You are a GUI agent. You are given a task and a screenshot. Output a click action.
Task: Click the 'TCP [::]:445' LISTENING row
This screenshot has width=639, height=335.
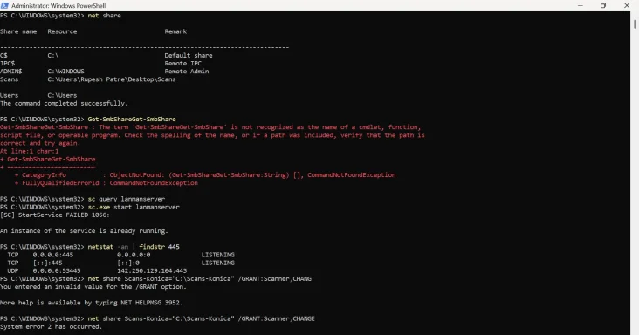120,263
